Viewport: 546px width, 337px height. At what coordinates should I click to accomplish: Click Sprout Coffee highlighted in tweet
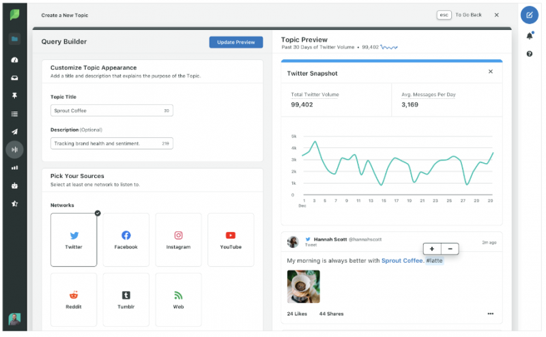click(403, 261)
